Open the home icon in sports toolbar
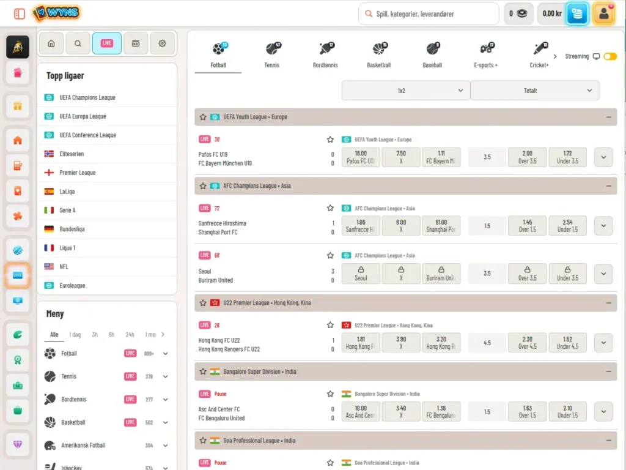 (x=51, y=43)
